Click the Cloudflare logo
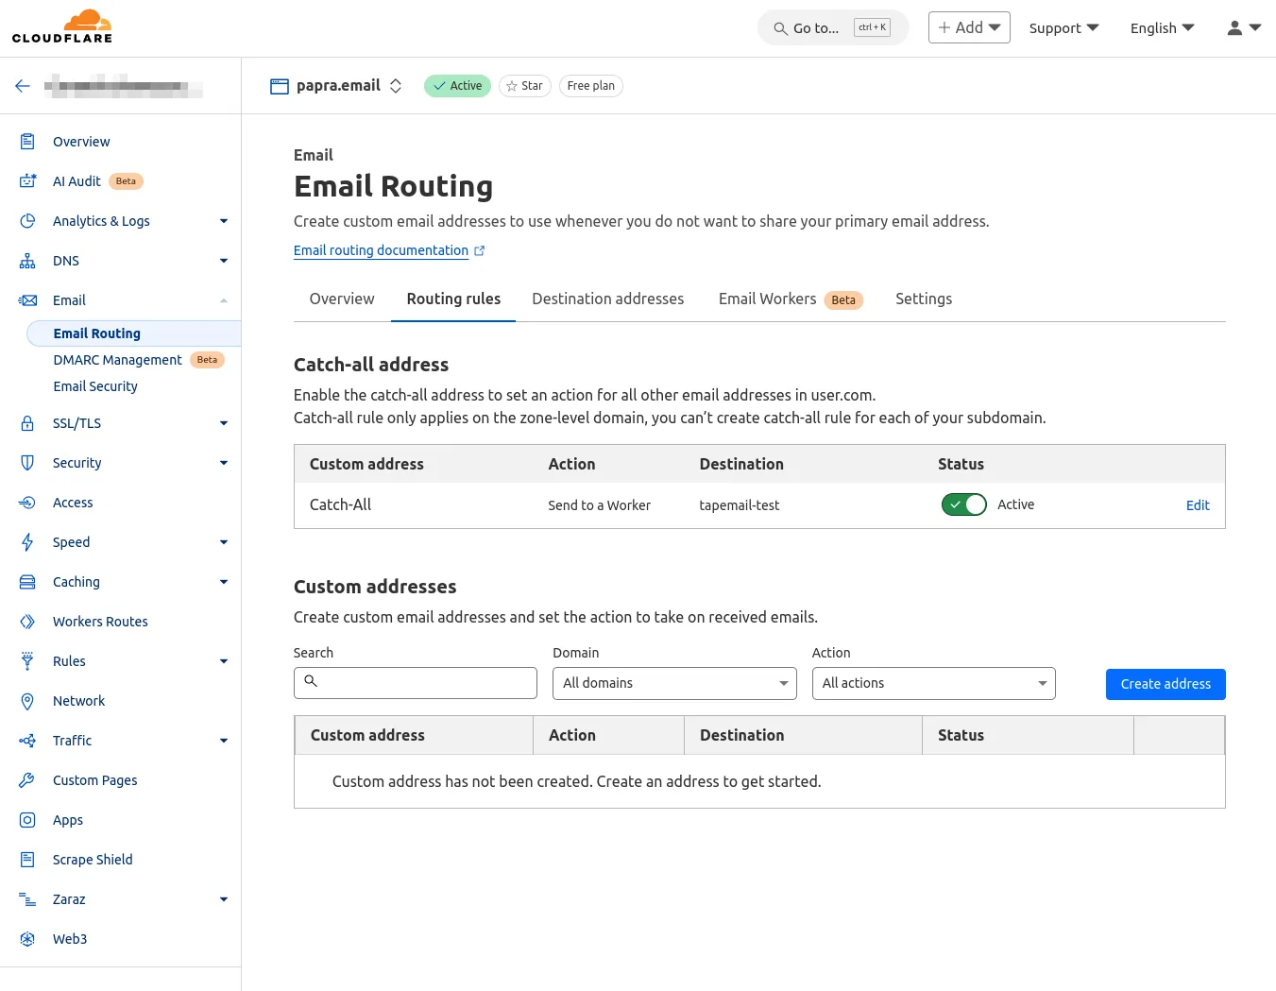Screen dimensions: 1276x991 [x=61, y=26]
